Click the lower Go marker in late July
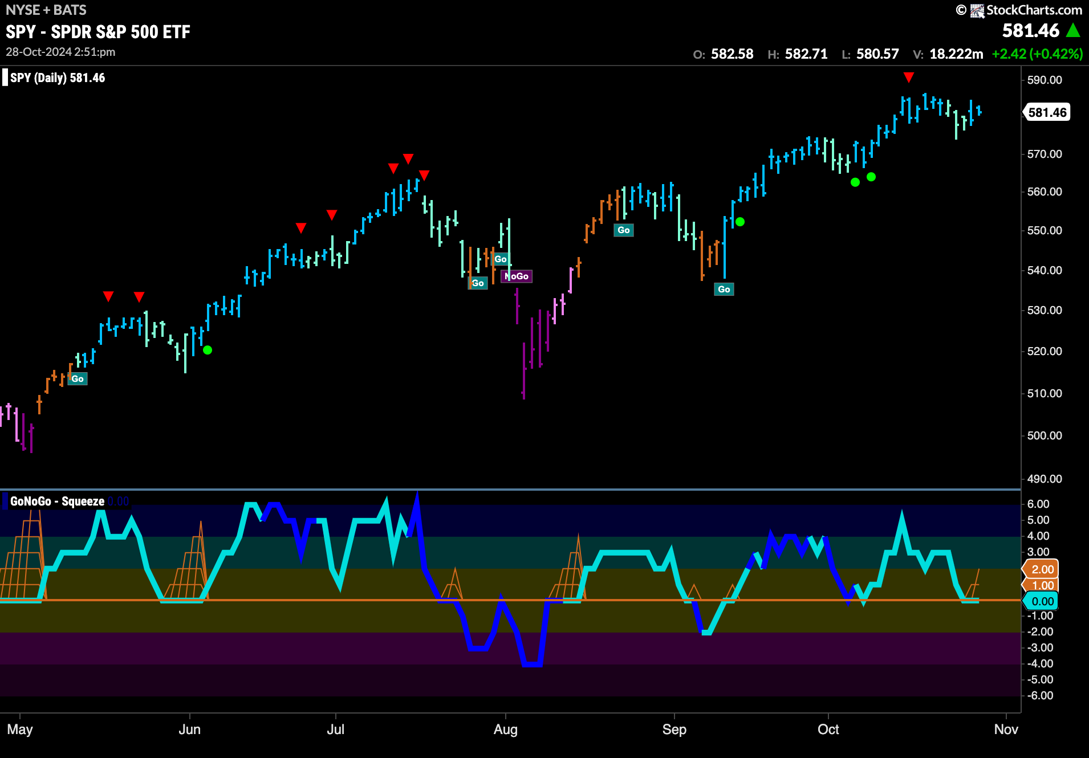This screenshot has height=758, width=1089. coord(478,283)
